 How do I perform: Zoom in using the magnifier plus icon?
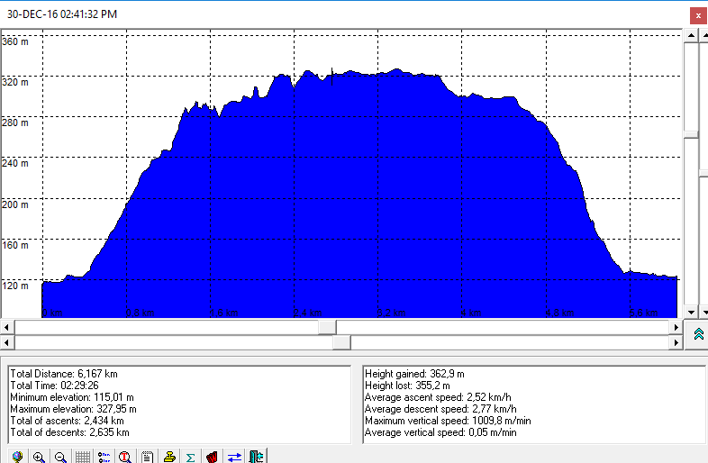tap(39, 457)
